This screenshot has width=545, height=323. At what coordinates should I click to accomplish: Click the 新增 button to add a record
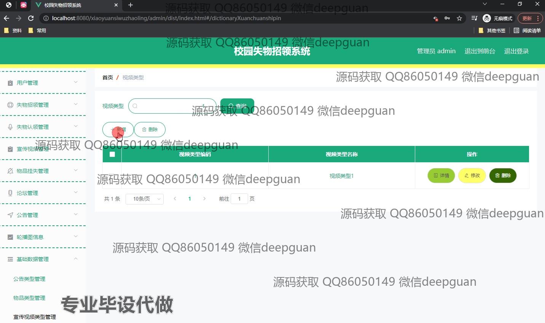click(x=118, y=129)
